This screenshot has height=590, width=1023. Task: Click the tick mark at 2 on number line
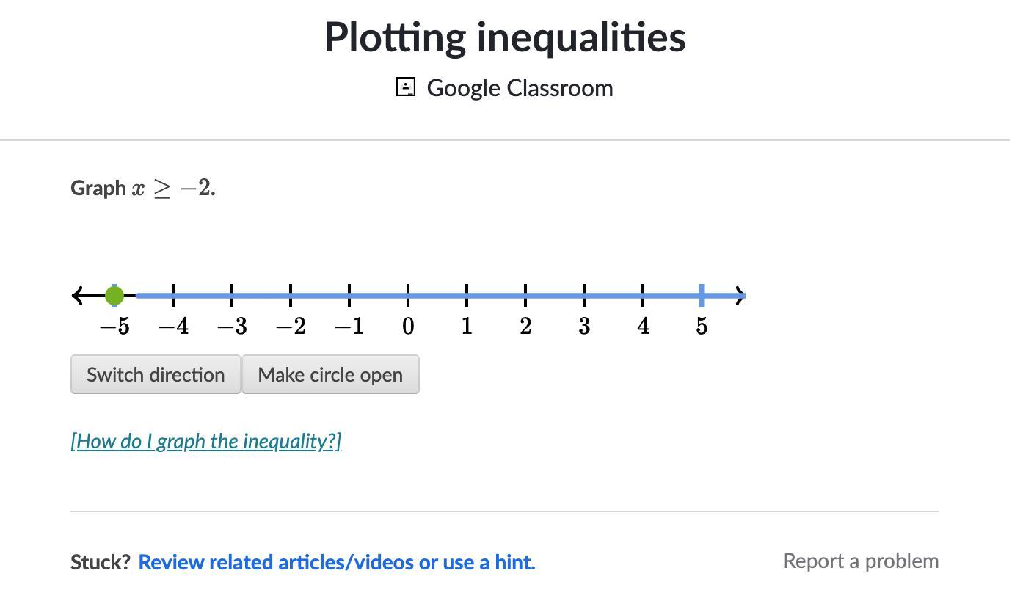point(525,296)
